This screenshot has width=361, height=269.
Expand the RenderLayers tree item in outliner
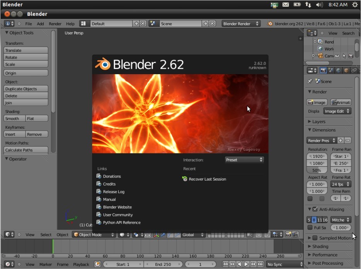pos(315,41)
